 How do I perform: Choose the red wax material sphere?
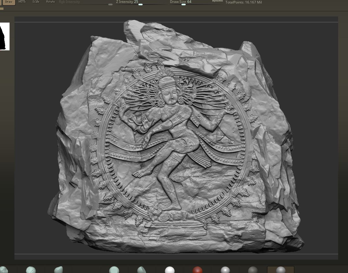point(197,270)
